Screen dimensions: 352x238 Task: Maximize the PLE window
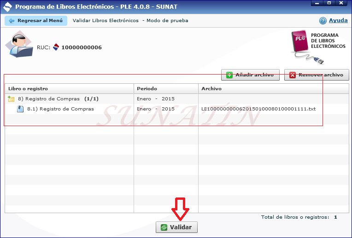(329, 3)
